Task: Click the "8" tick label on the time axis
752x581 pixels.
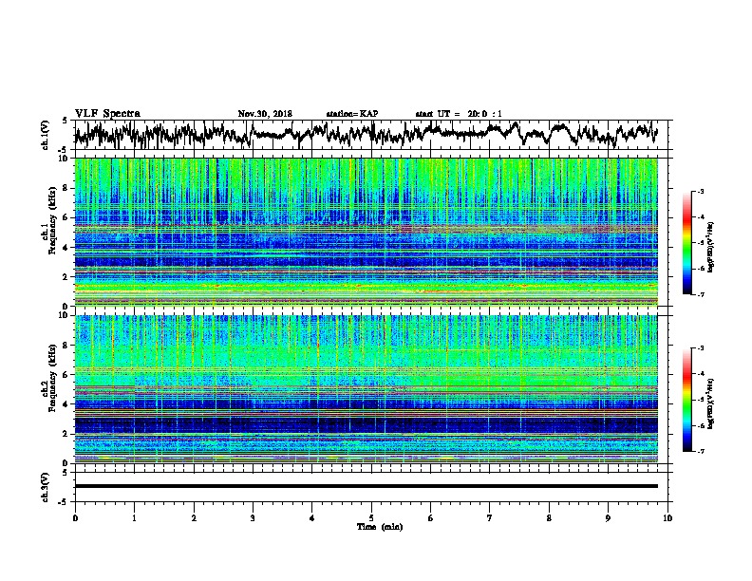Action: click(x=549, y=518)
